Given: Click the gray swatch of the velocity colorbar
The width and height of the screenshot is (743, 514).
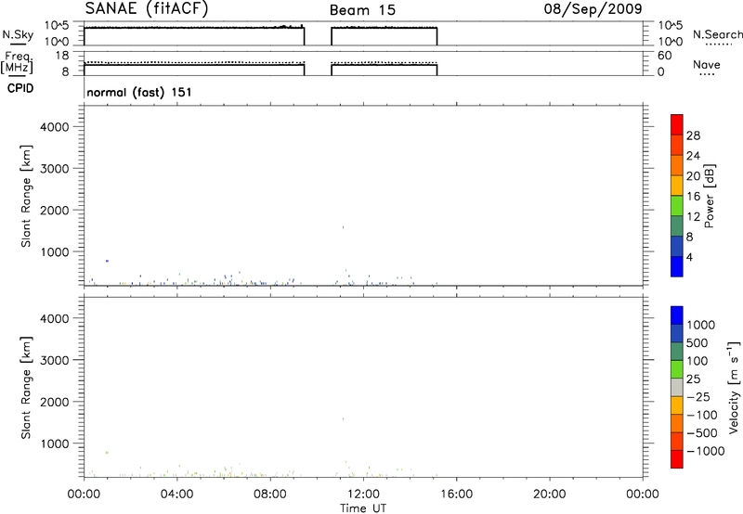Looking at the screenshot, I should pos(677,388).
